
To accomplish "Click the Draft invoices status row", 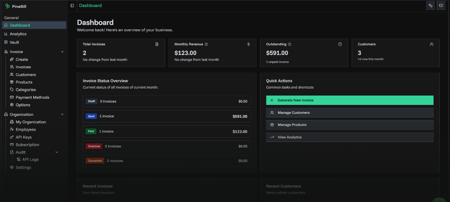I will coord(166,101).
